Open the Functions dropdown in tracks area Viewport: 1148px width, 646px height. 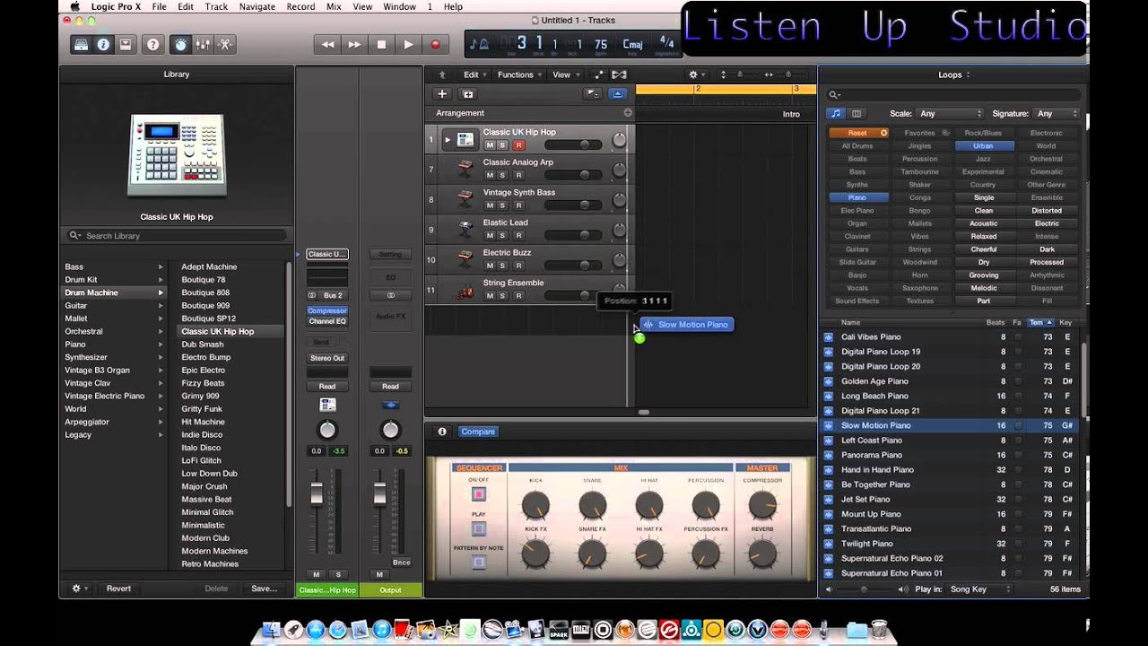tap(519, 74)
